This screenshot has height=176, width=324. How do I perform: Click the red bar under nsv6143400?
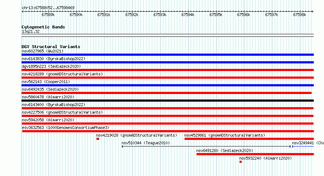[x=167, y=108]
